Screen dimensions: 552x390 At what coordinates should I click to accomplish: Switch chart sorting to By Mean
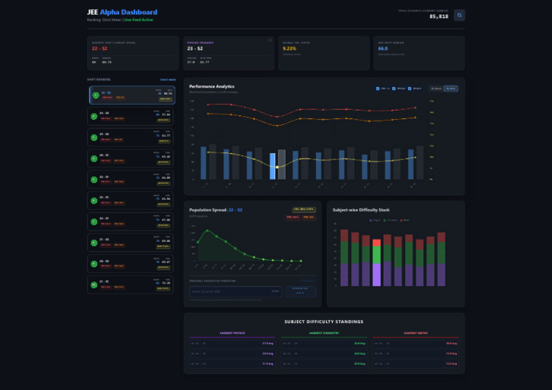(x=436, y=88)
